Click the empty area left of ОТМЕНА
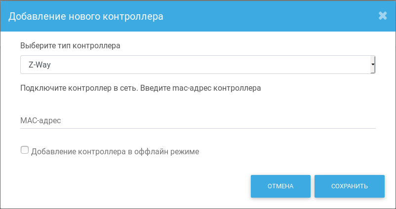This screenshot has width=396, height=209. [133, 186]
